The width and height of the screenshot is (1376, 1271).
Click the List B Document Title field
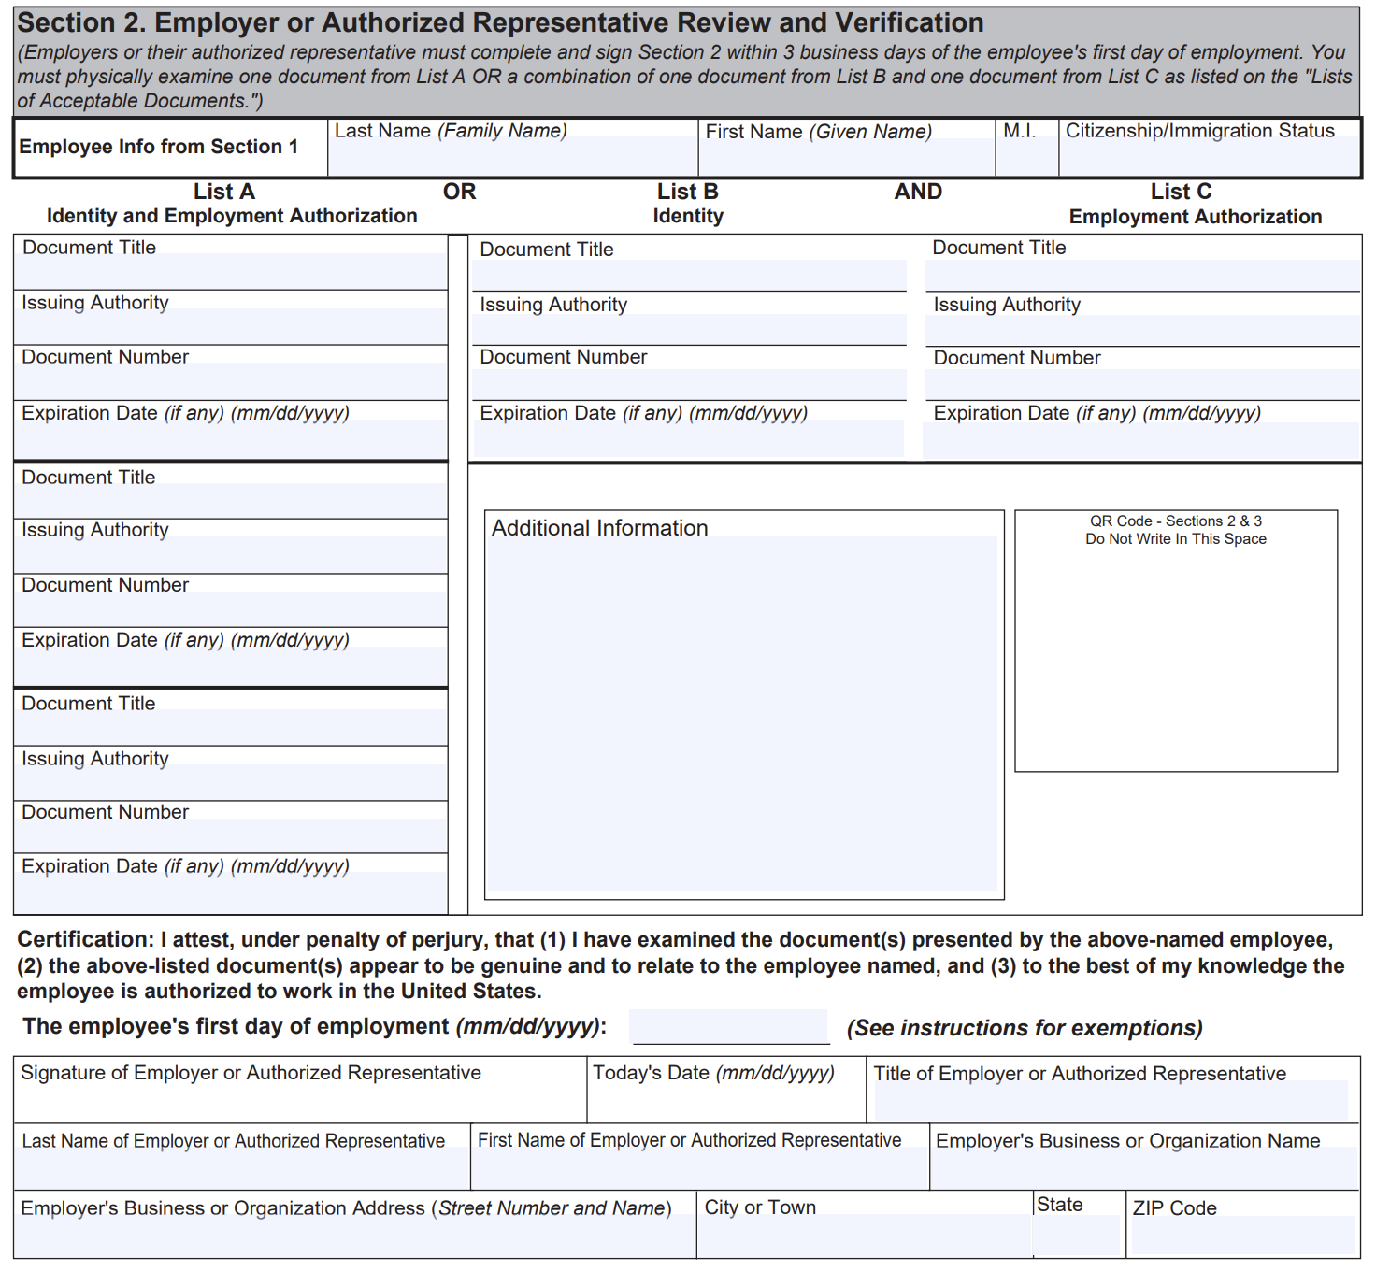pos(689,276)
